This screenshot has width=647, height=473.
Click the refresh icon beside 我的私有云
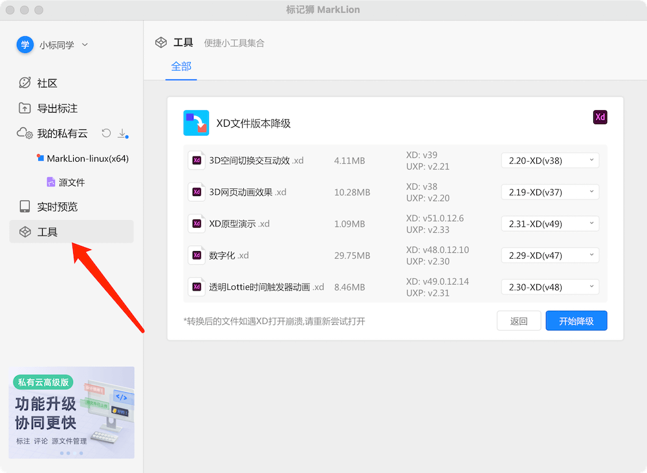[107, 133]
